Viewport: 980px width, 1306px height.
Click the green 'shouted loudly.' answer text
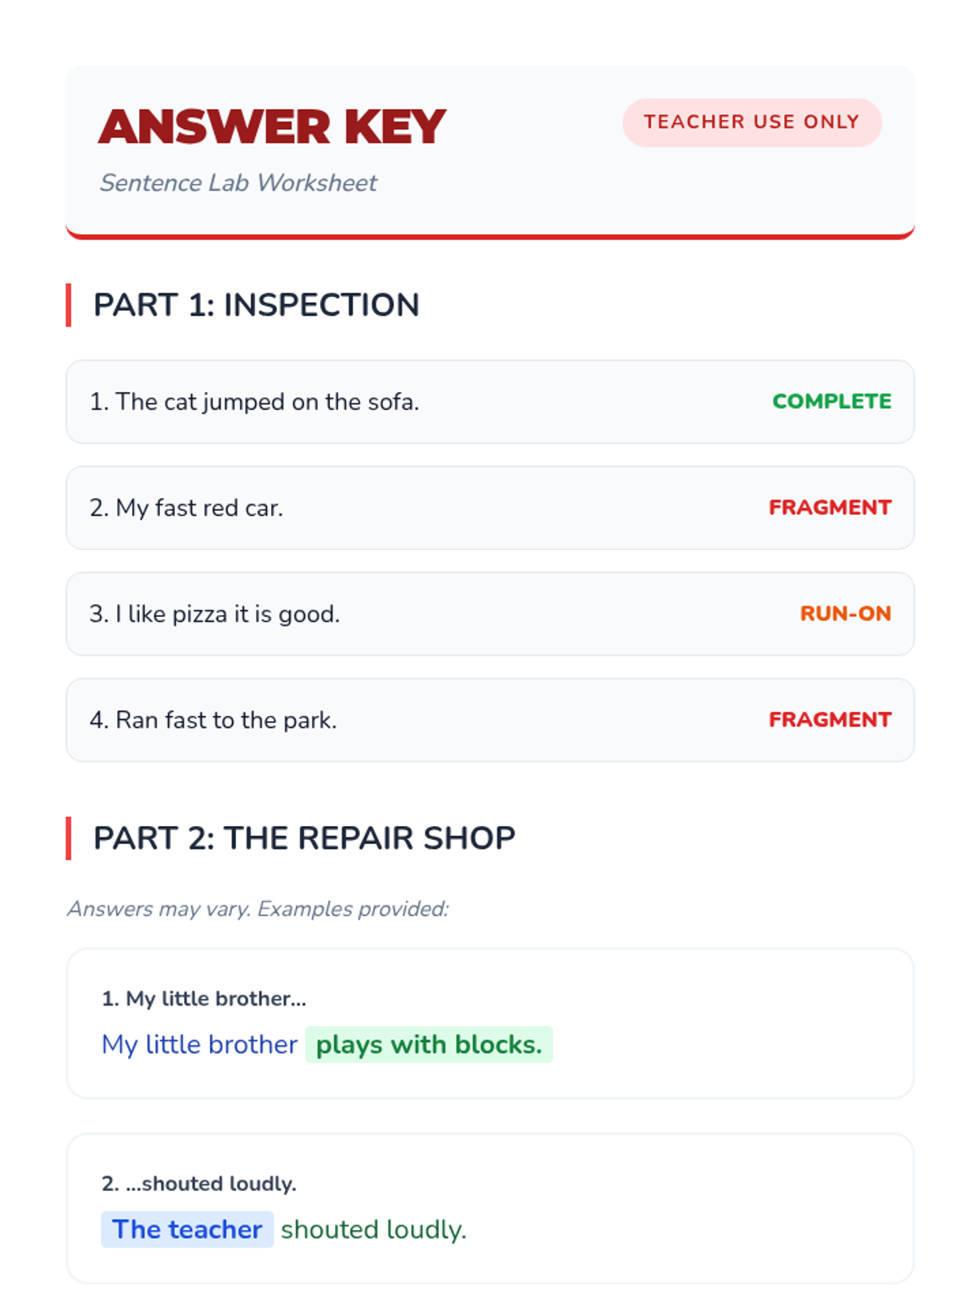(x=373, y=1229)
